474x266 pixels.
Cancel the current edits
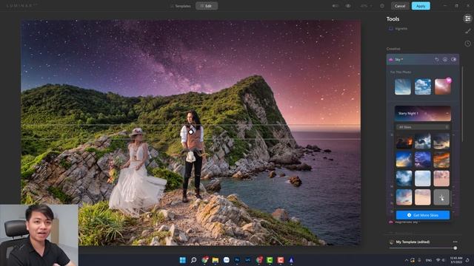[x=400, y=6]
